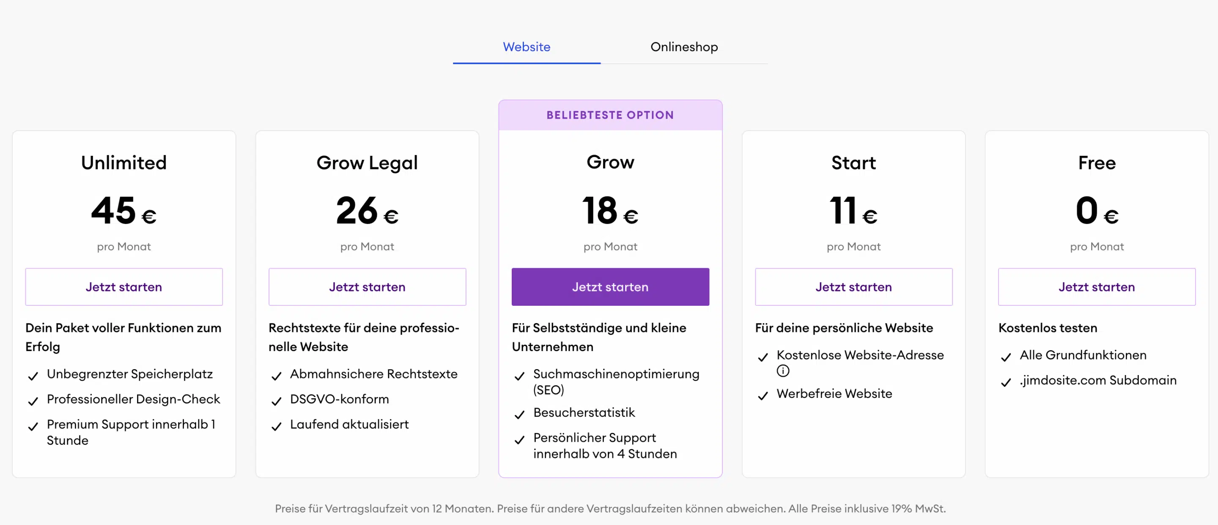This screenshot has width=1218, height=525.
Task: Click the Suchmaschinenoptimierung (SEO) feature text
Action: (617, 382)
